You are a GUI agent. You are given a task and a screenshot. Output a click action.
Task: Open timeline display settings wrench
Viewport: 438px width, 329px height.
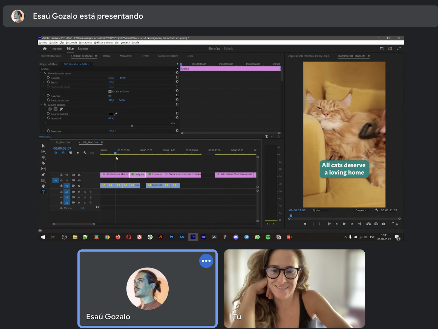point(85,153)
